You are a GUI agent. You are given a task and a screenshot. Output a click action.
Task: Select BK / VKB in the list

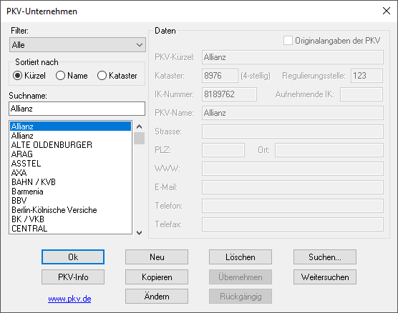point(71,219)
